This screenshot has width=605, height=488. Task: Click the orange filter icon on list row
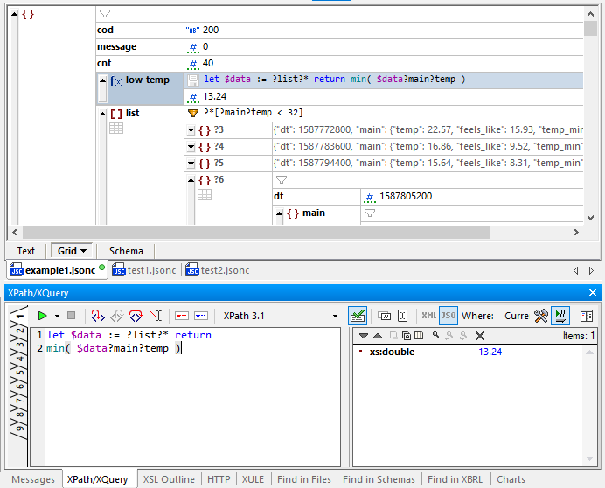pyautogui.click(x=192, y=113)
